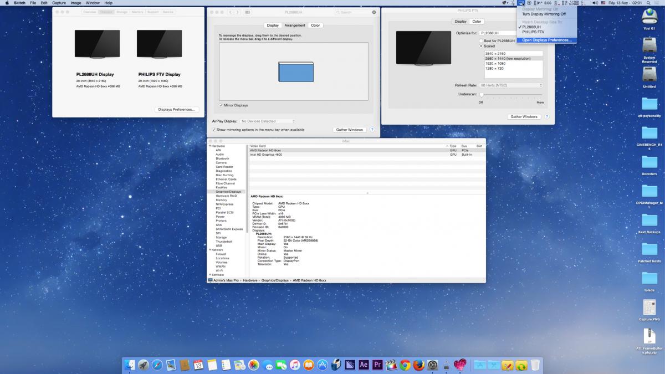Toggle show mirroring options in menu bar checkbox
This screenshot has height=374, width=665.
coord(214,130)
